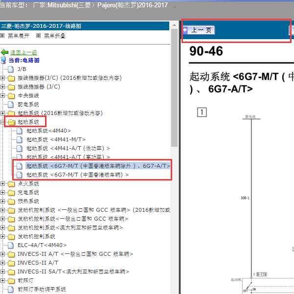The width and height of the screenshot is (294, 294).
Task: Collapse the open 起动系统 folder
Action: coord(2,122)
